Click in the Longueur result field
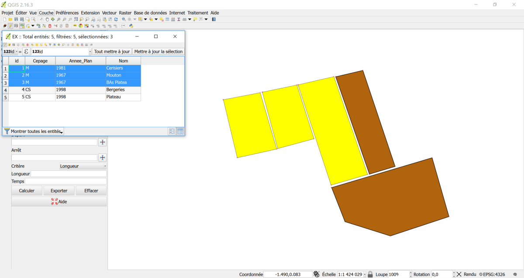The height and width of the screenshot is (278, 524). click(69, 174)
